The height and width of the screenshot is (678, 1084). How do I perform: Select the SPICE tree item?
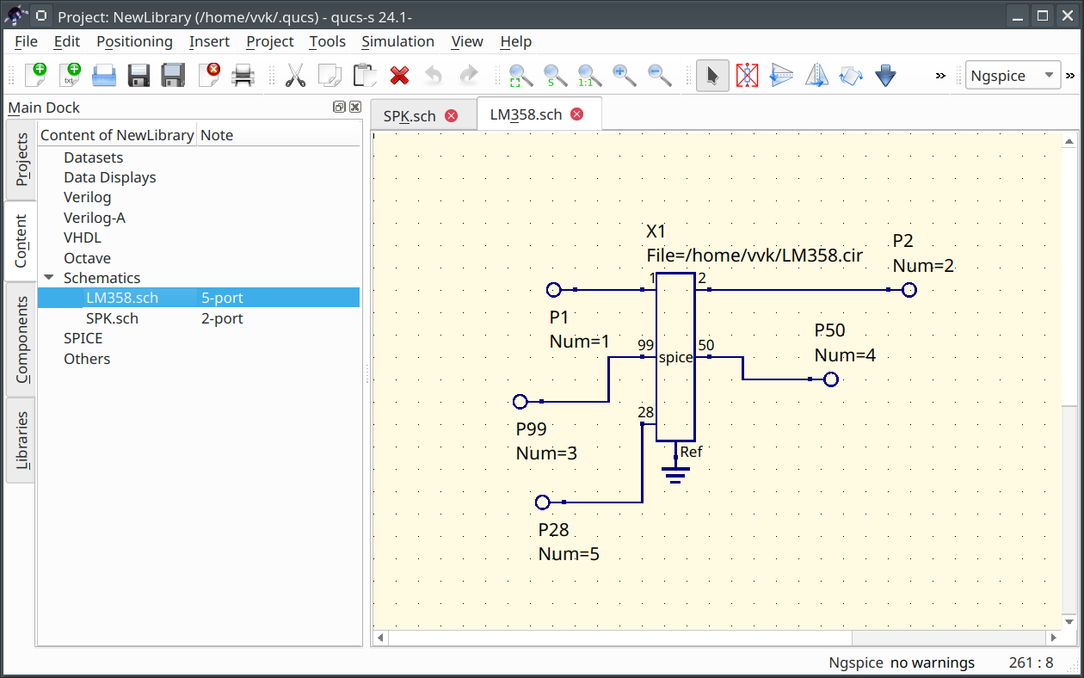pos(83,338)
